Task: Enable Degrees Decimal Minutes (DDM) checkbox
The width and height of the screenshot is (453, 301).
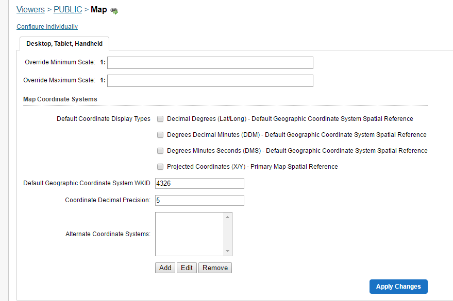Action: [160, 135]
